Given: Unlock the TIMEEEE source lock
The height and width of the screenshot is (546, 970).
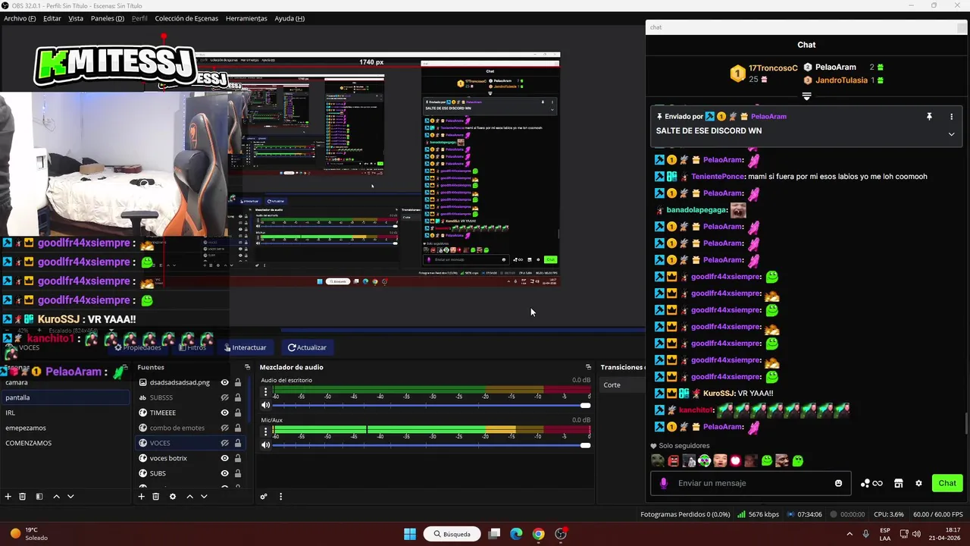Looking at the screenshot, I should [238, 413].
